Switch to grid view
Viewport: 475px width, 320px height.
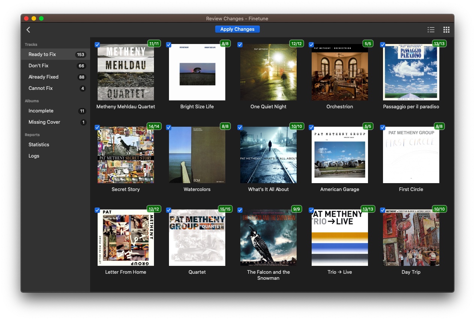[x=446, y=29]
